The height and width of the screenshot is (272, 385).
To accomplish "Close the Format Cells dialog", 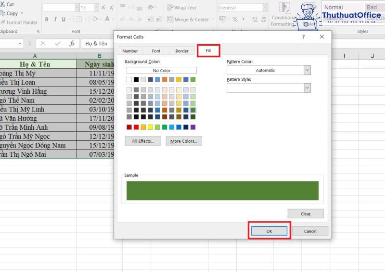I will pos(321,37).
